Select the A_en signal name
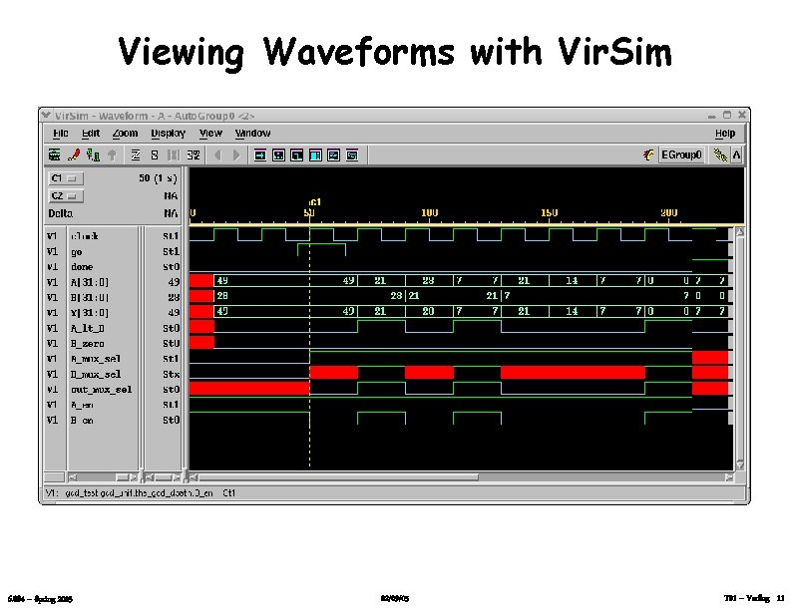This screenshot has height=610, width=790. point(82,405)
